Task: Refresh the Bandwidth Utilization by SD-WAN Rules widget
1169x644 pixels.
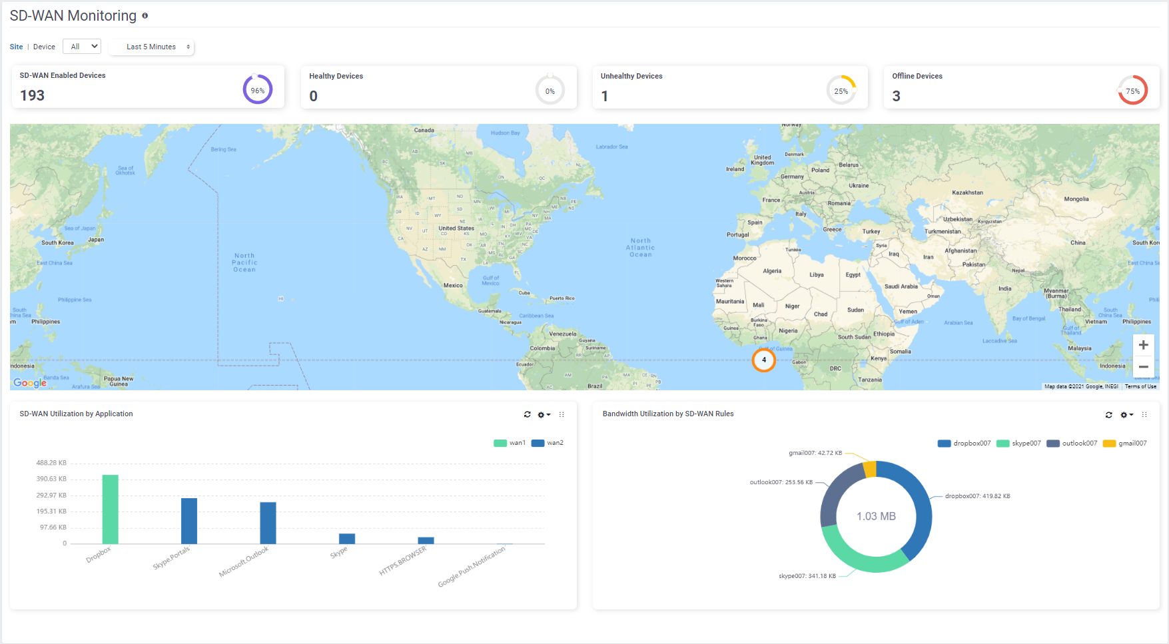Action: tap(1108, 414)
